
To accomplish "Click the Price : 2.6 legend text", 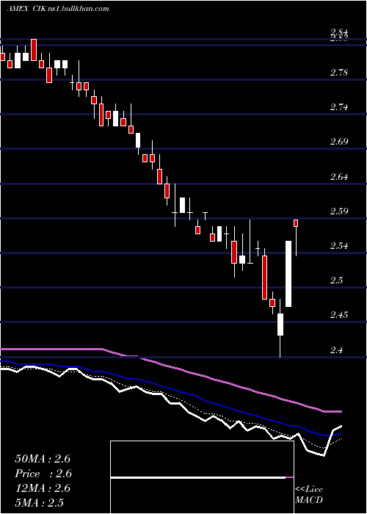I will click(43, 474).
